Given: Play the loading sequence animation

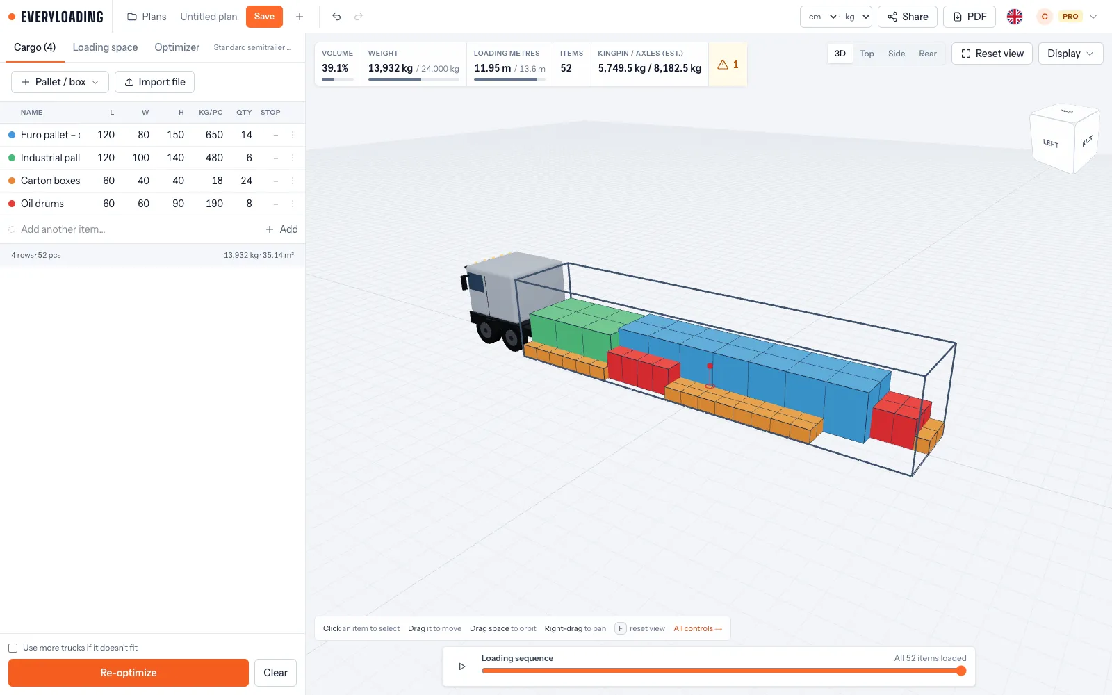Looking at the screenshot, I should [x=462, y=667].
